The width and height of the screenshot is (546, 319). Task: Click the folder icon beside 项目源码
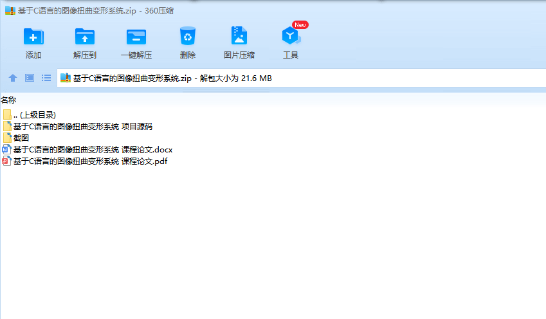tap(7, 127)
